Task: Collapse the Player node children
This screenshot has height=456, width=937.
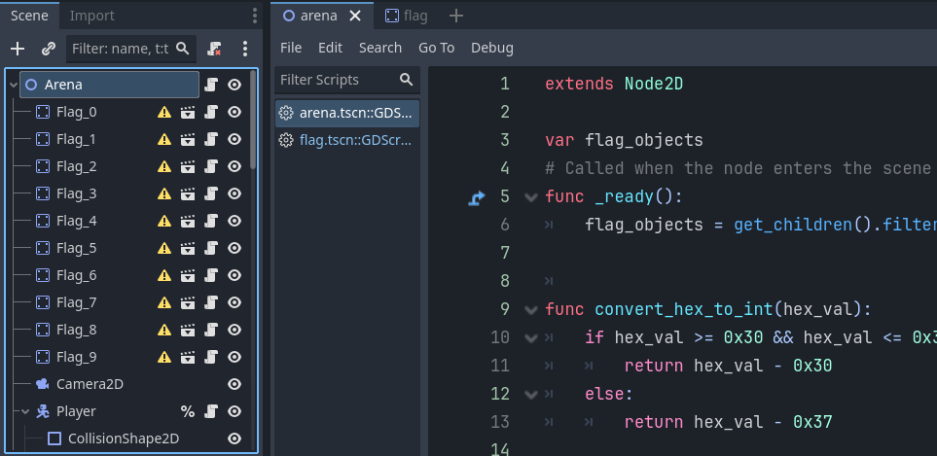Action: pos(25,412)
